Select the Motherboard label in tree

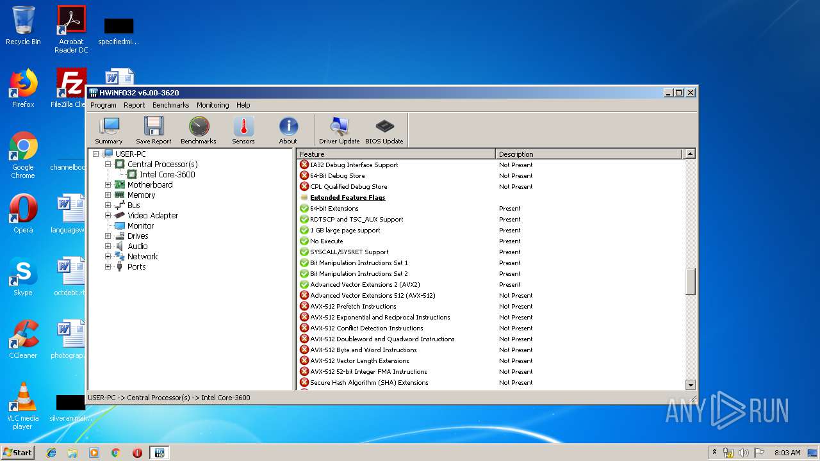coord(150,184)
